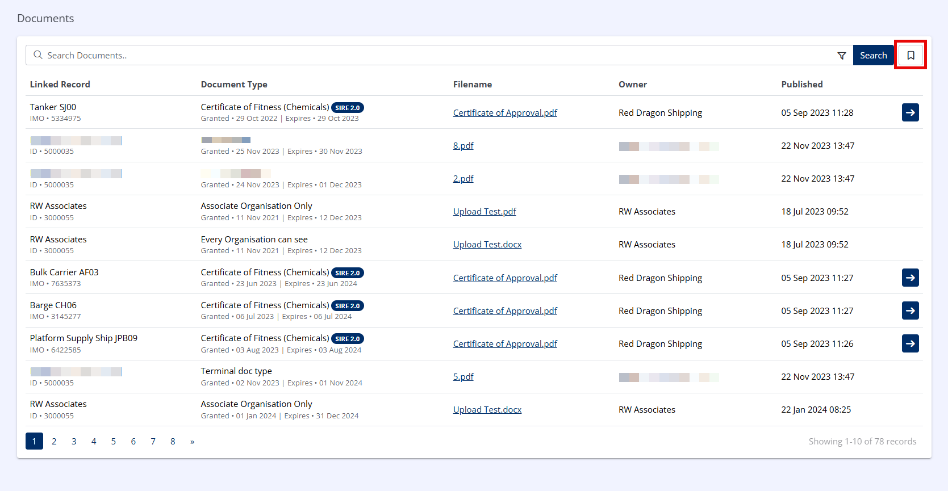This screenshot has width=948, height=491.
Task: Open arrow button for Barge CH06 row
Action: (910, 310)
